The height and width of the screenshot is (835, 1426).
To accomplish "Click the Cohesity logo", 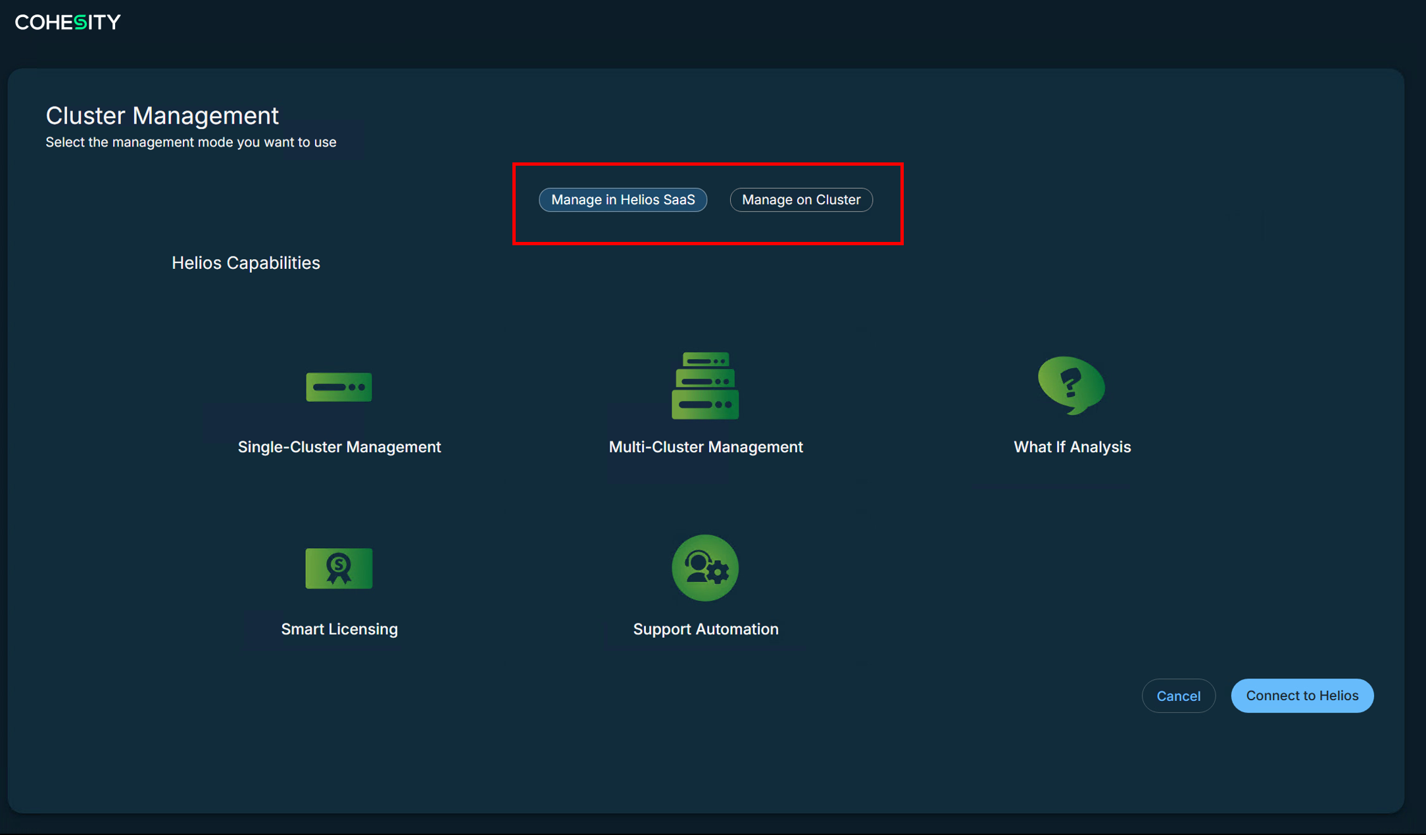I will pyautogui.click(x=68, y=22).
